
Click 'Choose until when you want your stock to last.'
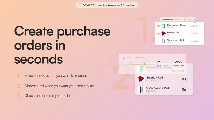tap(60, 86)
